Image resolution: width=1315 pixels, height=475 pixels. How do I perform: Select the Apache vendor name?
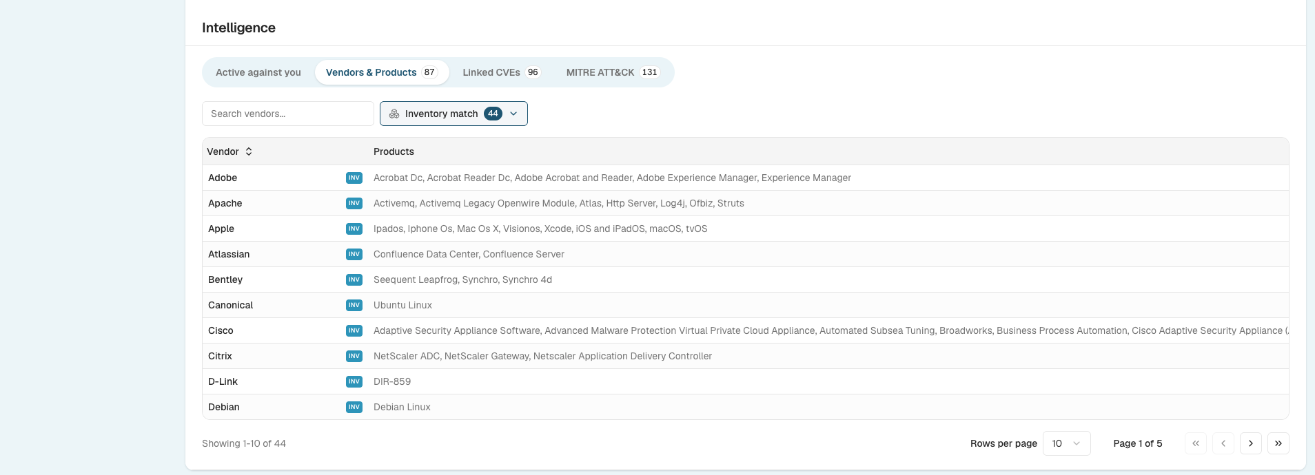pyautogui.click(x=225, y=203)
